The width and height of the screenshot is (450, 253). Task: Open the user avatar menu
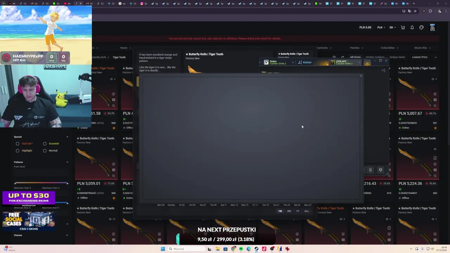click(432, 27)
